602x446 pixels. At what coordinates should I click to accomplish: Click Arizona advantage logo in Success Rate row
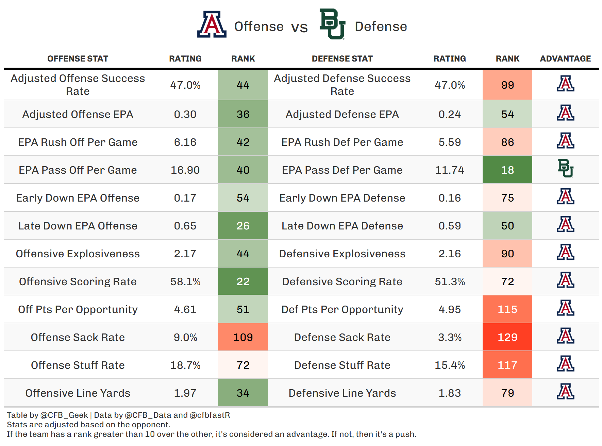point(565,84)
